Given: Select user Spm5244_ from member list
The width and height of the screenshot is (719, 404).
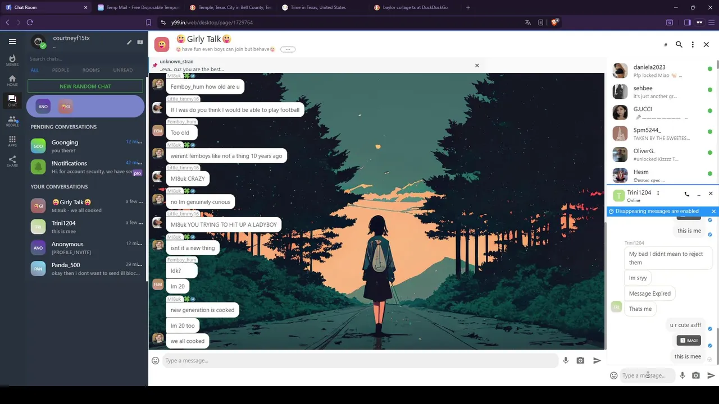Looking at the screenshot, I should pyautogui.click(x=662, y=134).
